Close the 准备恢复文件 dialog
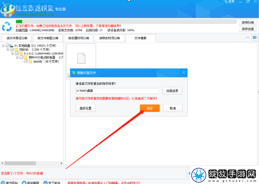This screenshot has height=184, width=259. click(x=184, y=72)
